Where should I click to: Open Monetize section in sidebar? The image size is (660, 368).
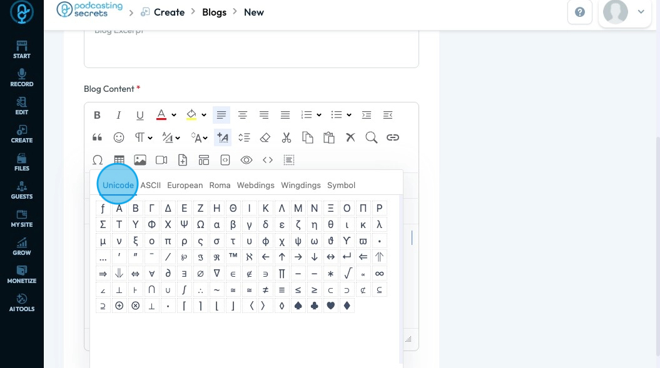coord(22,274)
